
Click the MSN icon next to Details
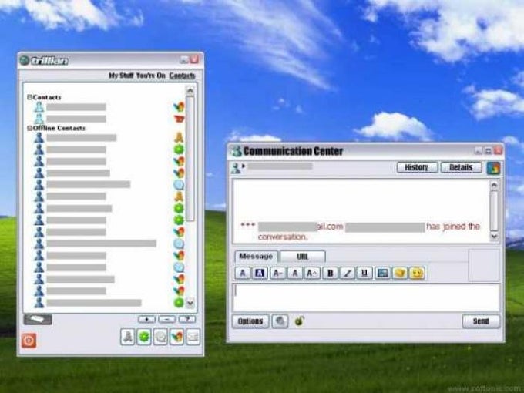point(493,168)
